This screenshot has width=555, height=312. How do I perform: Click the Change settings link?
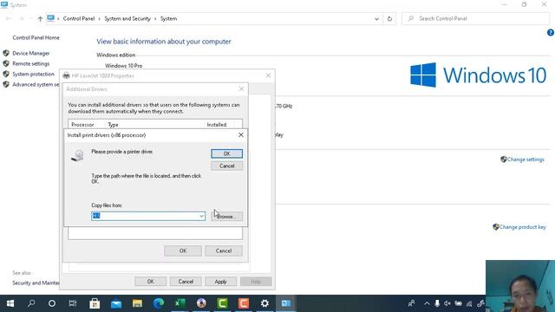pos(526,159)
